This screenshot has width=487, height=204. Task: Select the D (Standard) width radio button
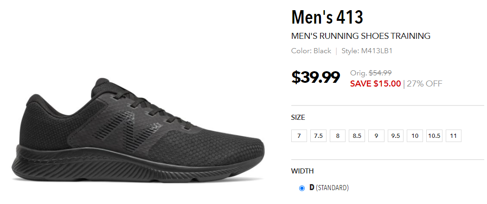(301, 188)
